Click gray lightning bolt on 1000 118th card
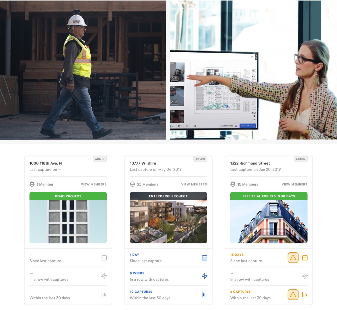The image size is (337, 310). tap(104, 276)
